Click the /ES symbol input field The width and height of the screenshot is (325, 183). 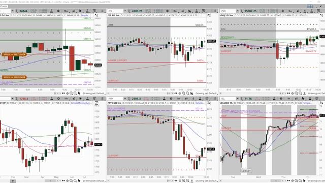(x=115, y=11)
